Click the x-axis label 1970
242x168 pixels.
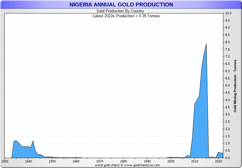(x=100, y=161)
